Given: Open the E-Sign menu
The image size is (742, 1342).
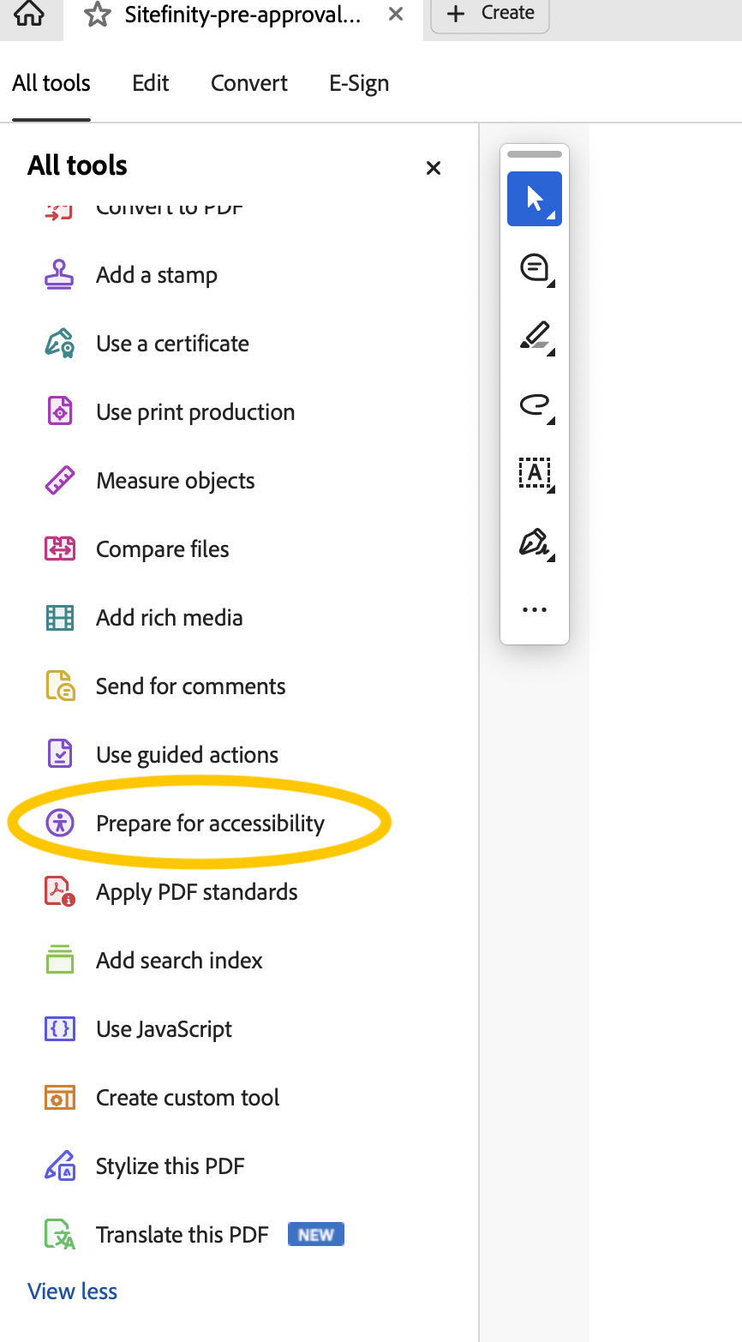Looking at the screenshot, I should [x=359, y=82].
